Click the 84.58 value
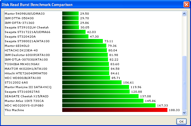 click(x=115, y=69)
